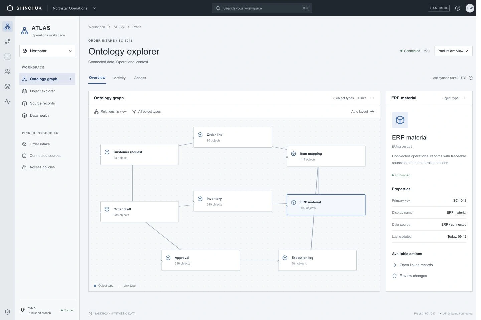The height and width of the screenshot is (320, 481).
Task: Open the activity pulse icon in left rail
Action: (7, 101)
